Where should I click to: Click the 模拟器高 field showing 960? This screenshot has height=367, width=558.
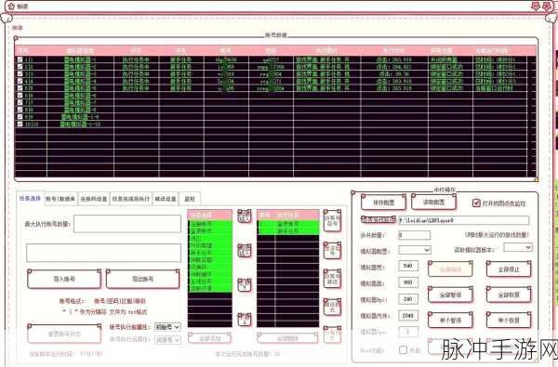coord(408,282)
